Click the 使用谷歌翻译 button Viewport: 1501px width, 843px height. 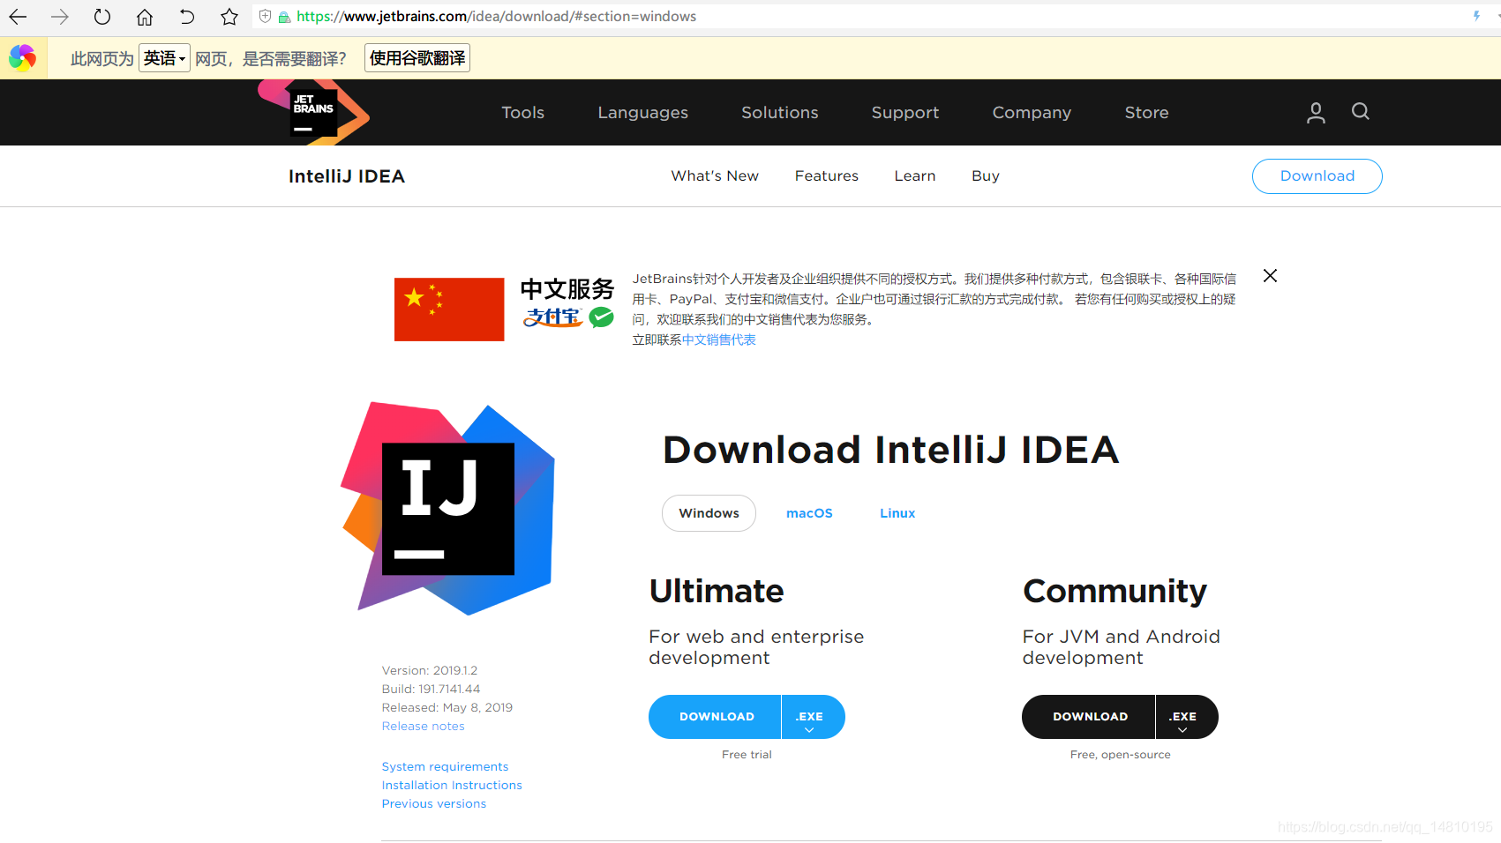coord(417,58)
